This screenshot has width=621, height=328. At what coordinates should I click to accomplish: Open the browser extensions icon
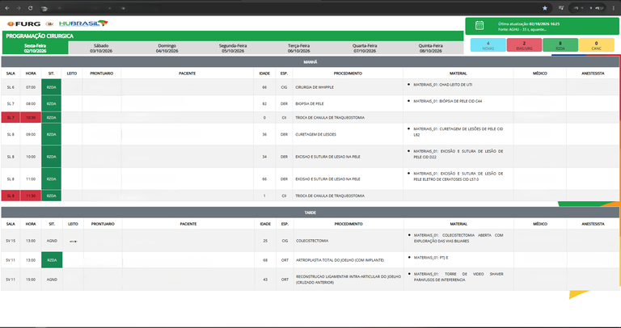561,8
